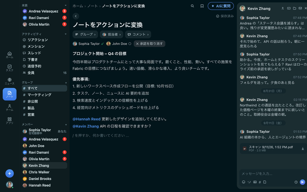Viewport: 307px width, 192px height.
Task: Toggle Sophia Taylor's approval checkmark
Action: [x=103, y=44]
